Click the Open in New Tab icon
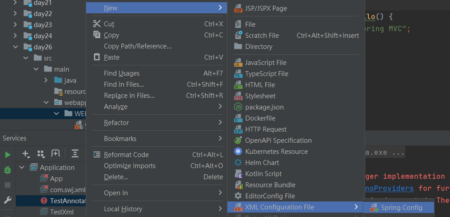450x217 pixels. coord(56,153)
